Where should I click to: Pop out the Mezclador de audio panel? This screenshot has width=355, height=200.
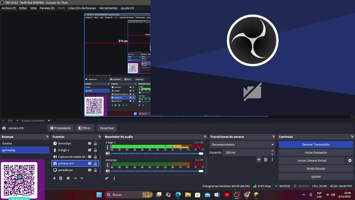tap(205, 137)
